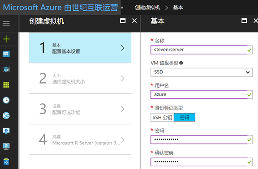This screenshot has width=258, height=169.
Task: Click the 创建虚拟机 breadcrumb link
Action: [147, 8]
